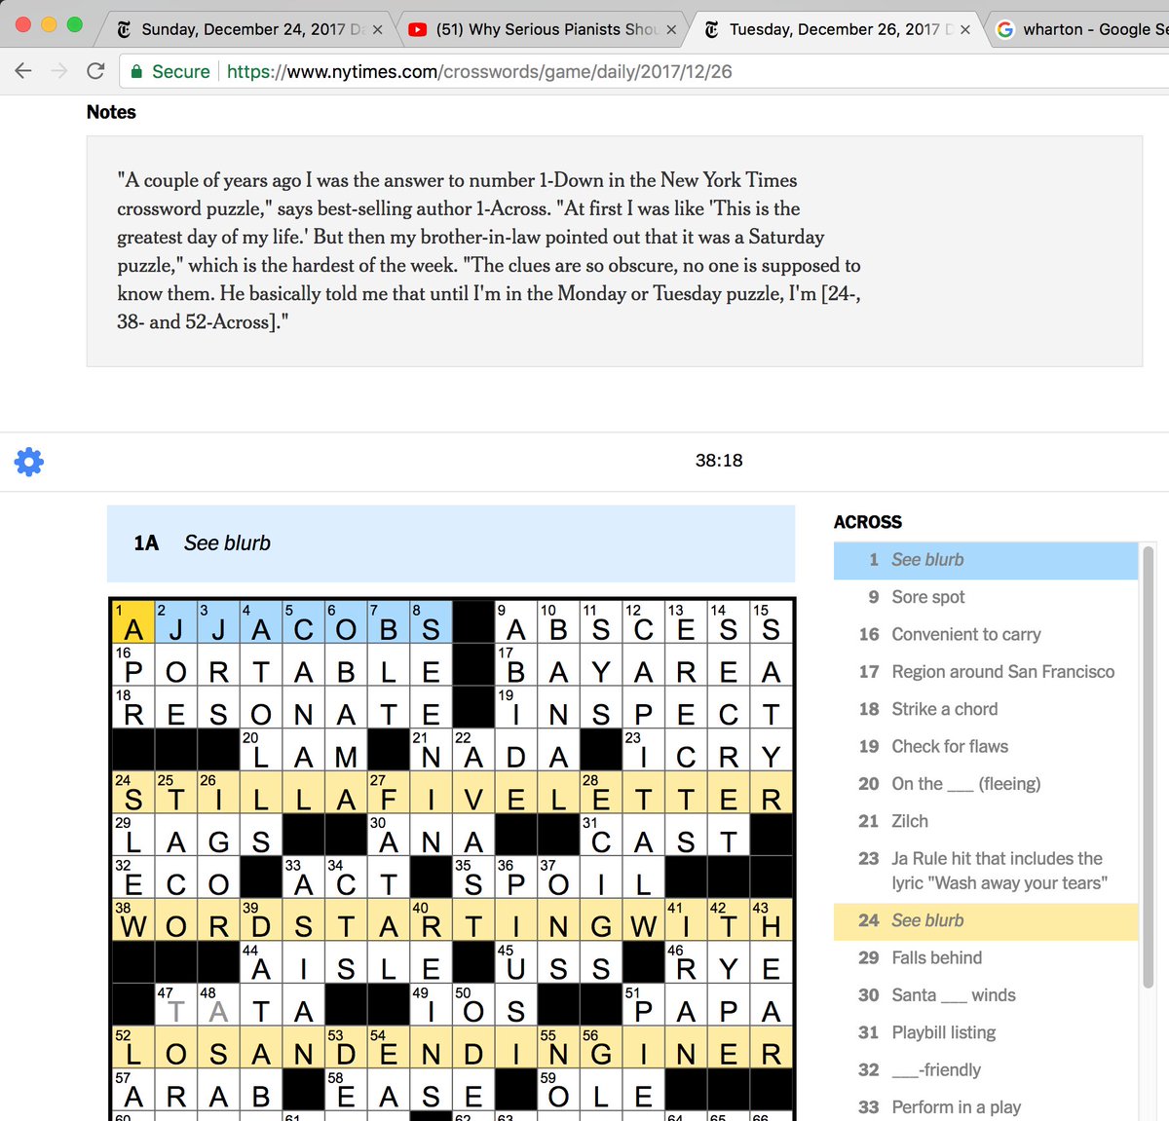
Task: Click grid cell 58 starting EASE
Action: [x=346, y=1089]
